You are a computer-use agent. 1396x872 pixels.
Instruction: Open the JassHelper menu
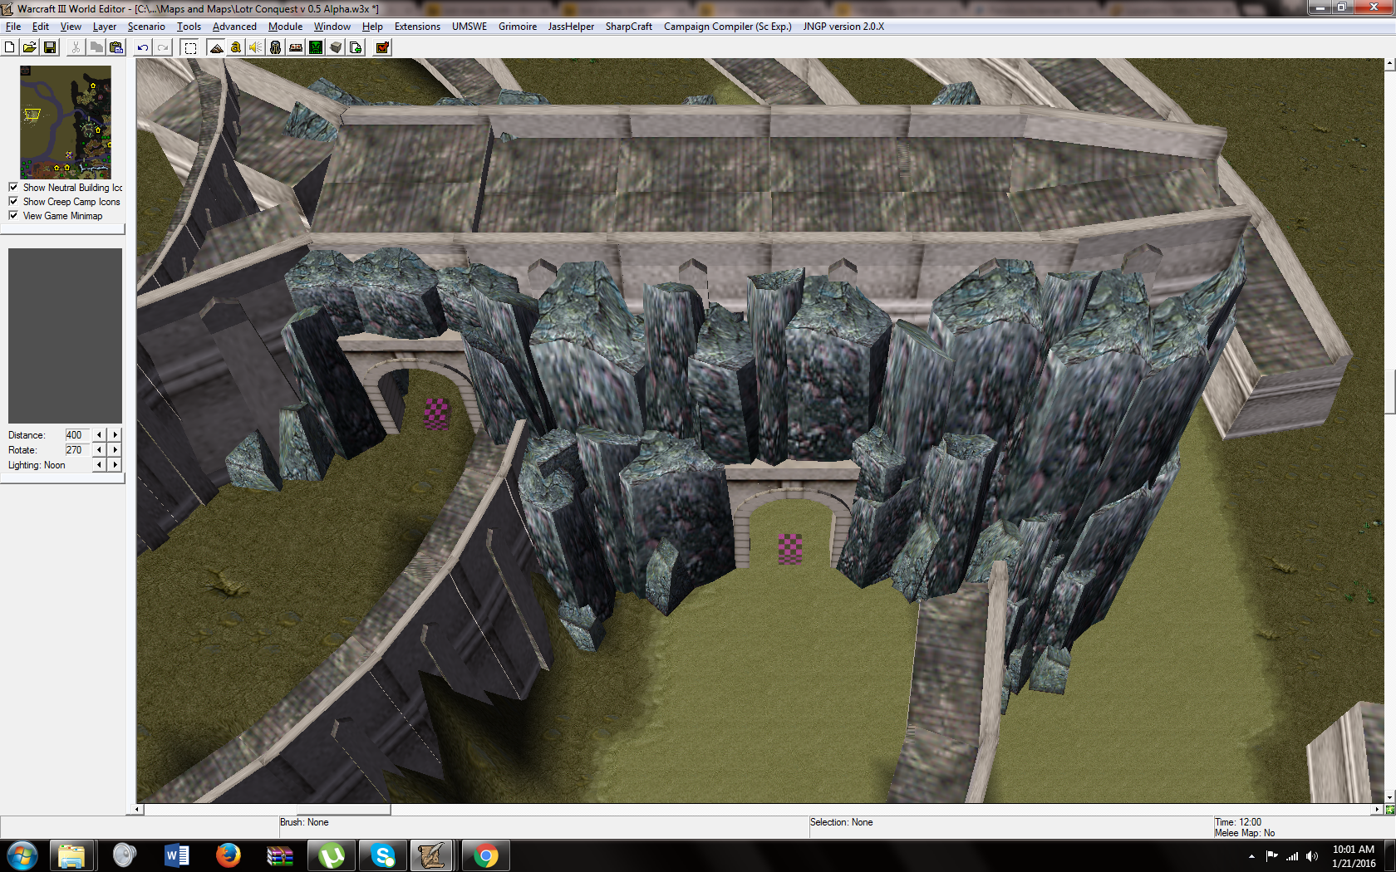coord(571,27)
